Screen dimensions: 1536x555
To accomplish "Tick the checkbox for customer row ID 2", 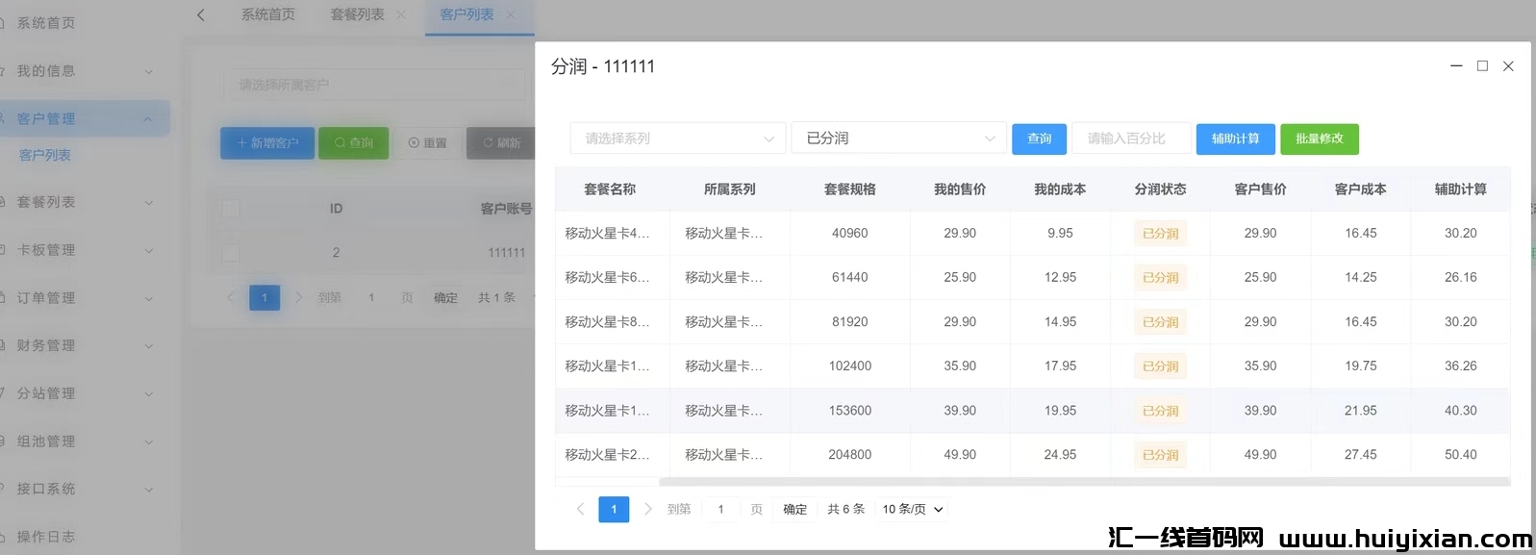I will point(231,253).
